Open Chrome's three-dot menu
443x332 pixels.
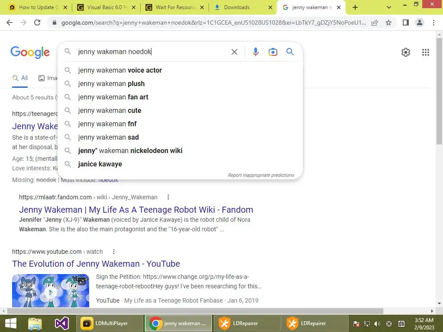point(433,22)
